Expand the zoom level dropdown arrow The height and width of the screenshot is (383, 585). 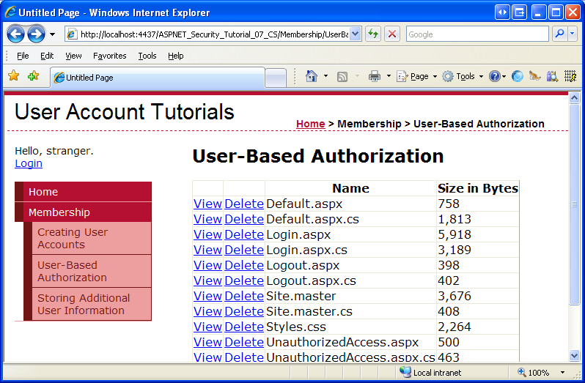(x=562, y=372)
